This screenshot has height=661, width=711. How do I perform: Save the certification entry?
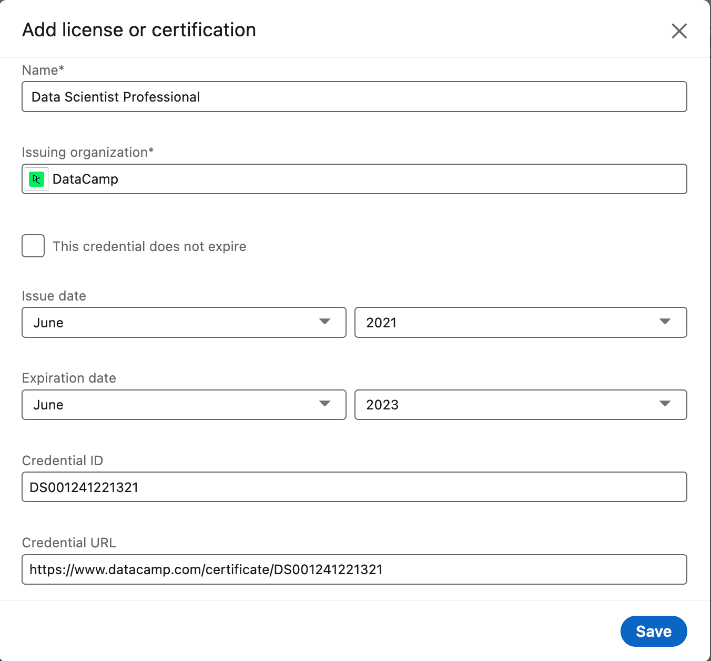[653, 631]
